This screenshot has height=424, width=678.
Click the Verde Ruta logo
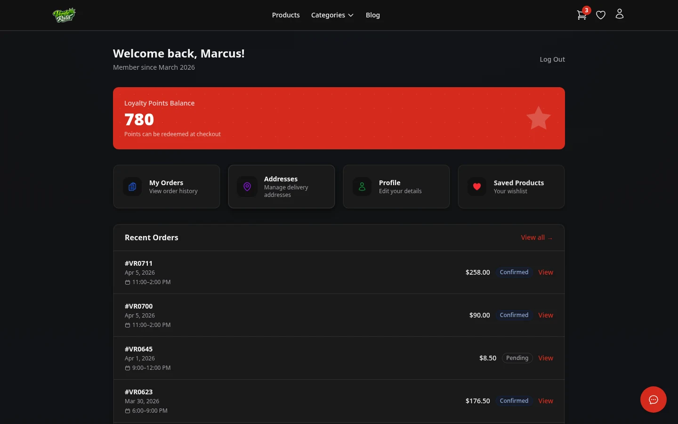(64, 15)
